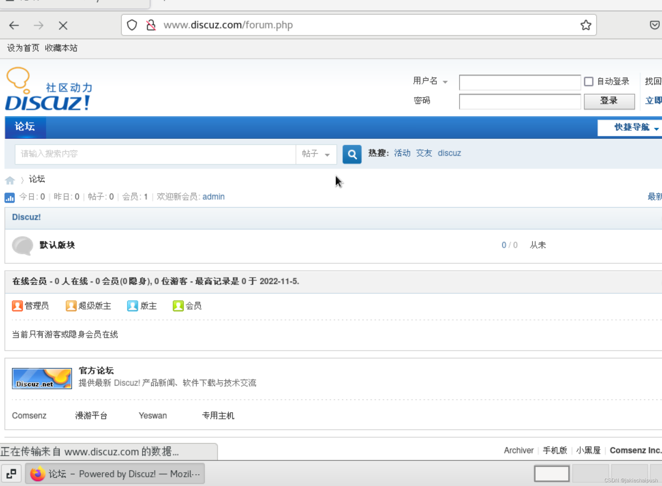Focus the 密码 password input field
This screenshot has height=486, width=662.
(520, 102)
